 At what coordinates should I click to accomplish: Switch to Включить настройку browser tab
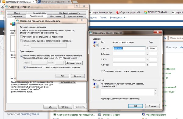coord(54,2)
